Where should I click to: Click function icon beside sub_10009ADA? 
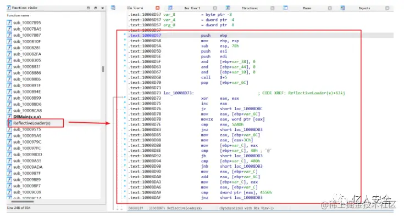pos(9,167)
